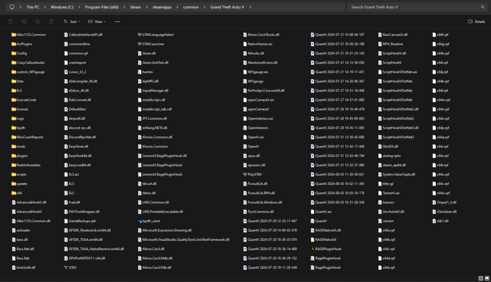Navigate to Steam breadcrumb
The width and height of the screenshot is (491, 282).
[136, 7]
